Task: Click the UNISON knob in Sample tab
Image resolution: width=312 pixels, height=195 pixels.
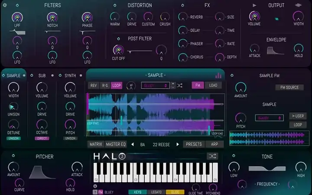Action: [13, 107]
